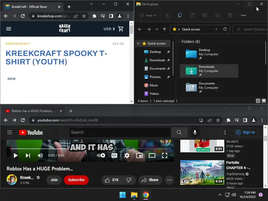Open the shopping cart on KreekCraft store
The image size is (268, 201).
pyautogui.click(x=121, y=29)
